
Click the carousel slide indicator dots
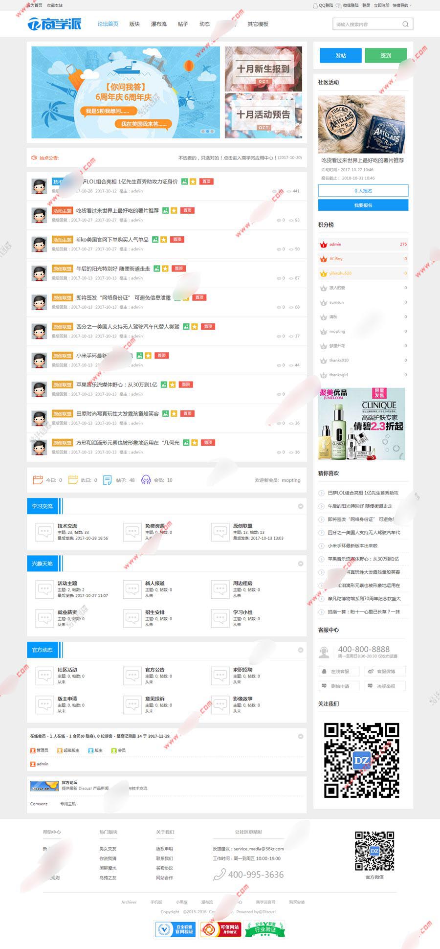207,131
